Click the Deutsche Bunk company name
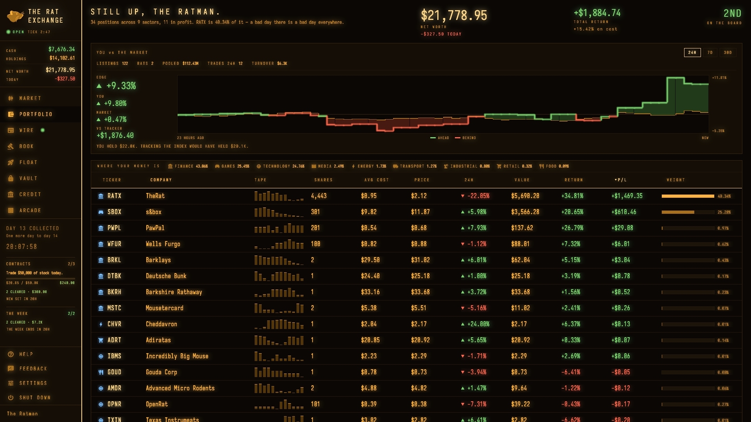Image resolution: width=751 pixels, height=422 pixels. (x=166, y=276)
